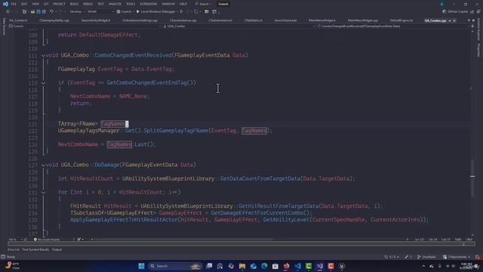This screenshot has width=483, height=272.
Task: Open the TOOLS menu
Action: coord(131,4)
